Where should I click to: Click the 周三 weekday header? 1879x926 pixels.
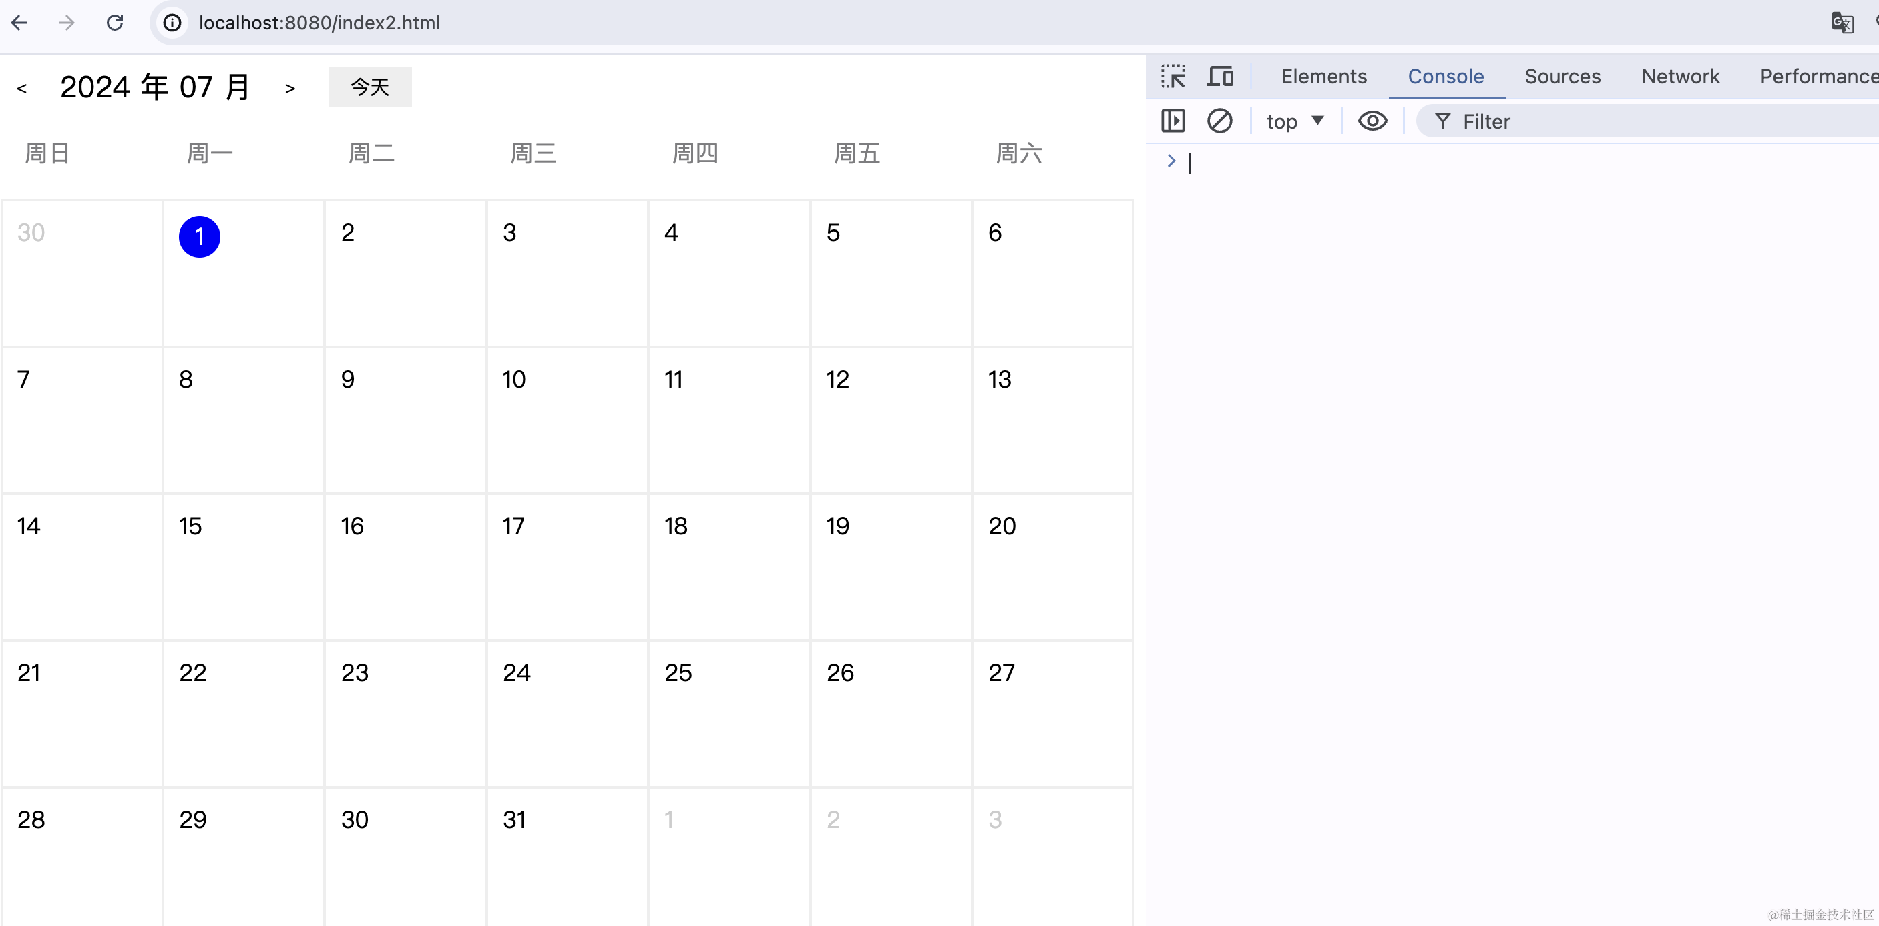pyautogui.click(x=534, y=153)
